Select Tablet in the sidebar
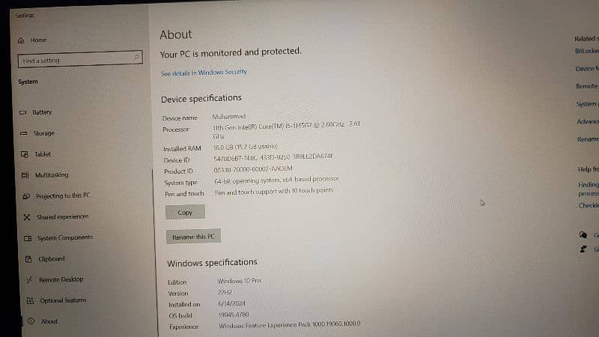The height and width of the screenshot is (337, 599). coord(42,154)
